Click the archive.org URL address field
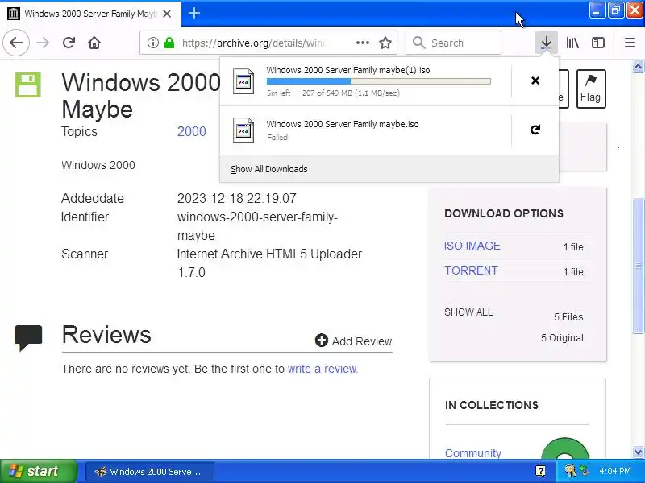Image resolution: width=645 pixels, height=483 pixels. click(254, 43)
